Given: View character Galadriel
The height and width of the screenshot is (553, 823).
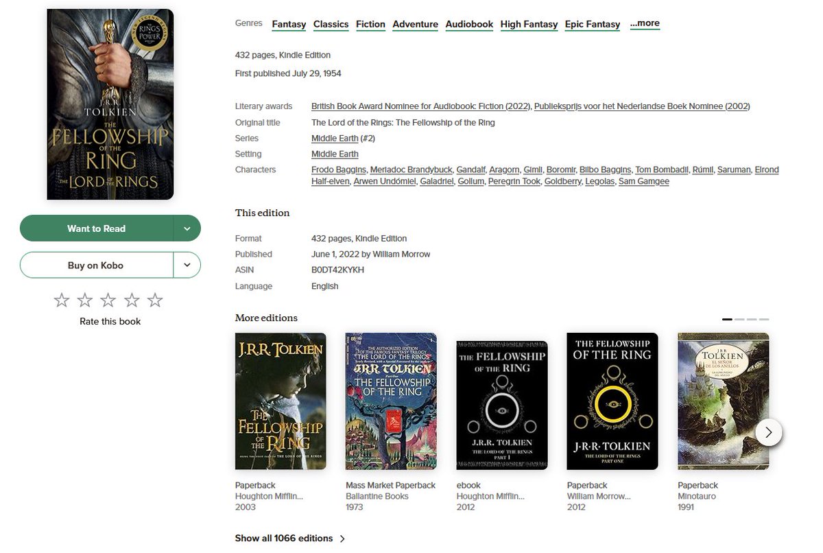Looking at the screenshot, I should [x=437, y=182].
